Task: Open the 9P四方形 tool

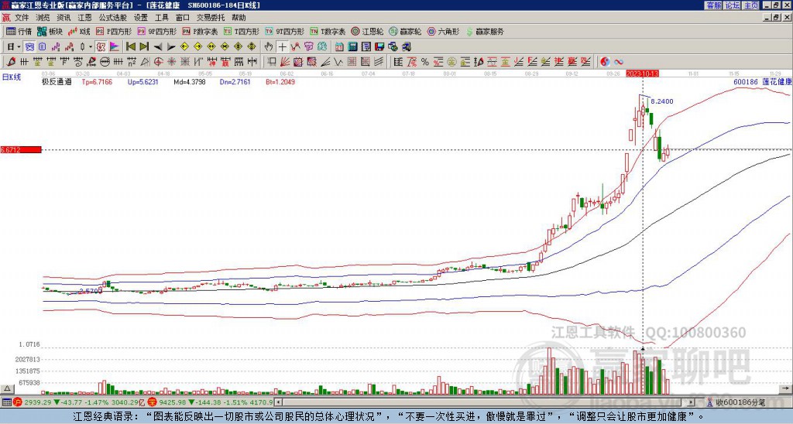Action: 157,31
